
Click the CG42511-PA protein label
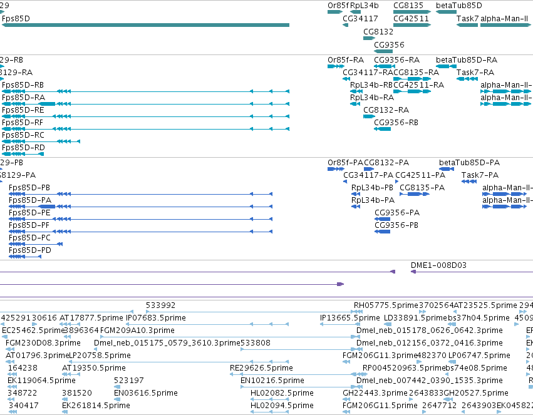420,175
